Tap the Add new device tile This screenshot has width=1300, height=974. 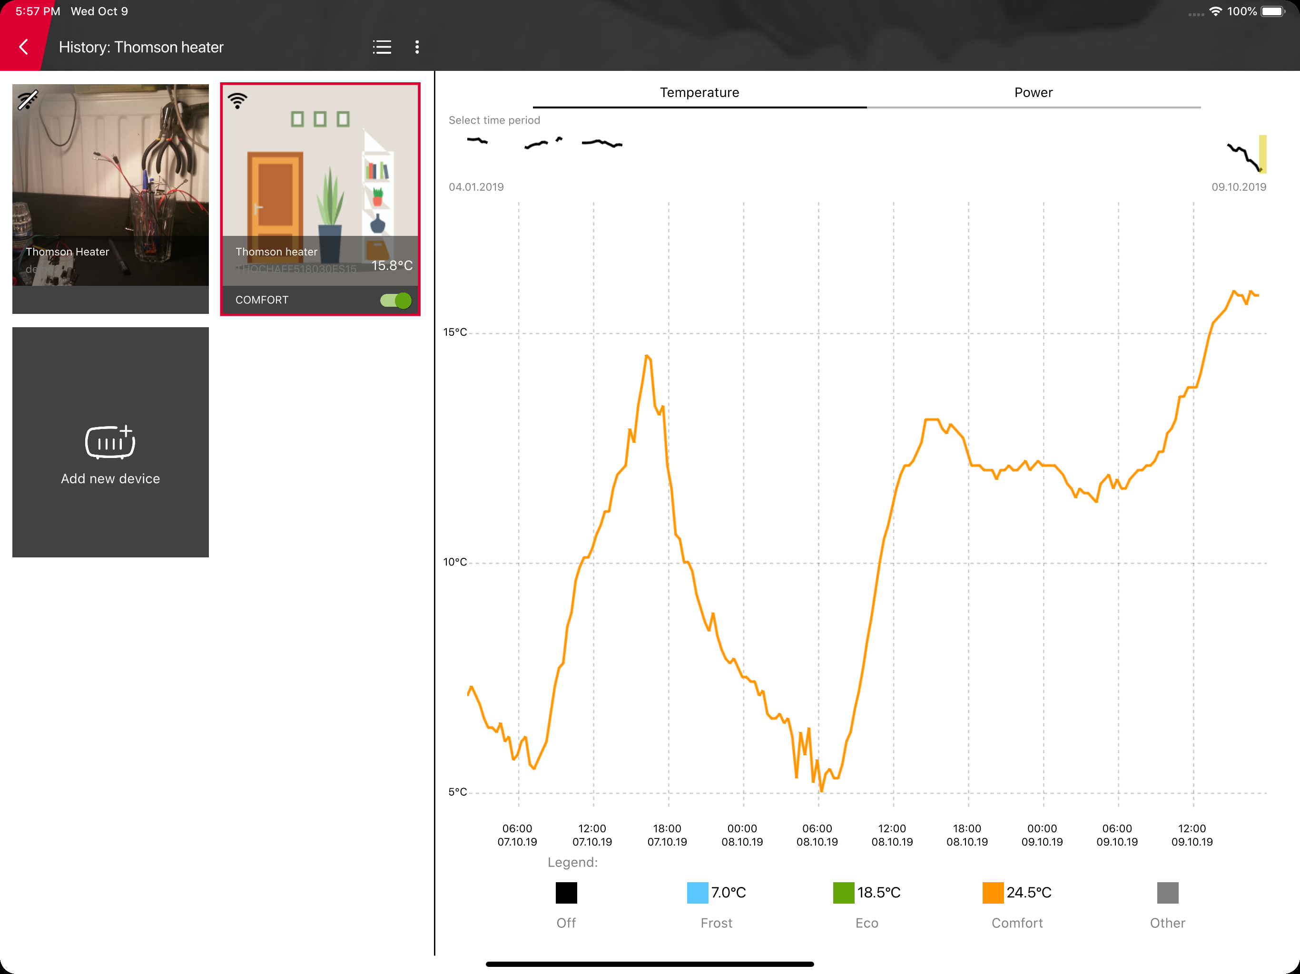110,442
